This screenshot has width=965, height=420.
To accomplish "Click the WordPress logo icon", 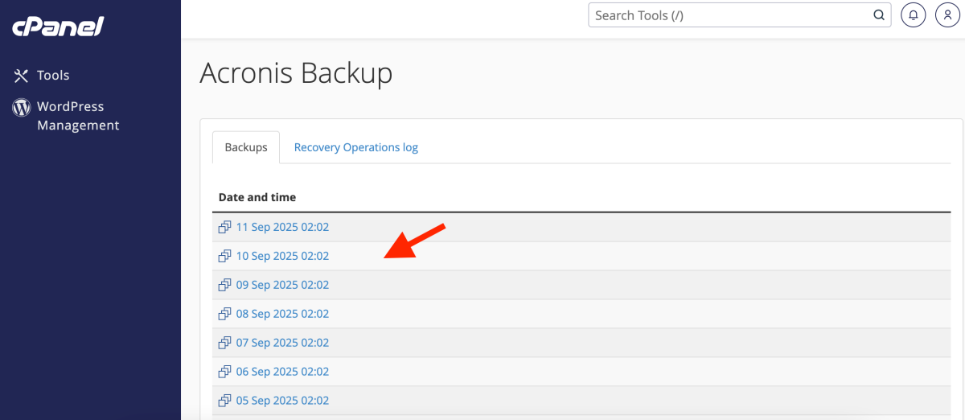I will (21, 107).
